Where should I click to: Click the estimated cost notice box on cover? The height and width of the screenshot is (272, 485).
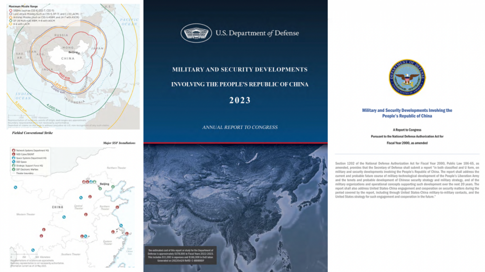(180, 255)
